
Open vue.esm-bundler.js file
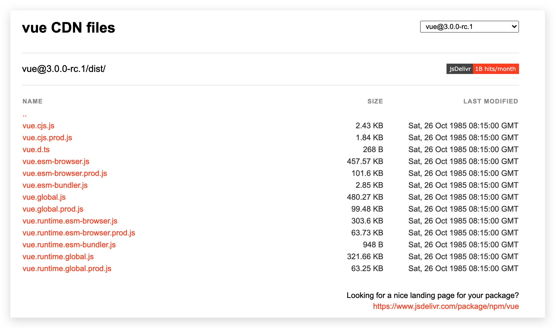(55, 185)
